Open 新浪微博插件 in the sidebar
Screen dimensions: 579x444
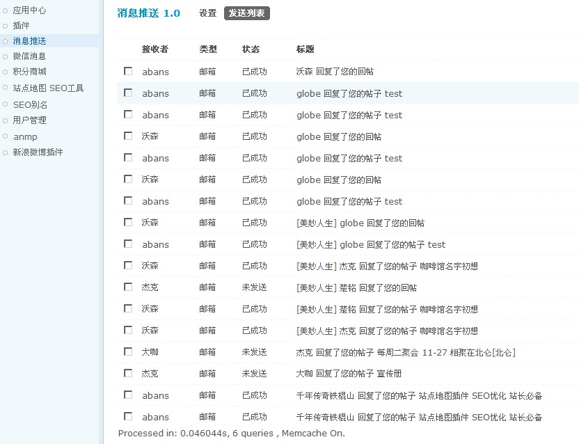[x=38, y=152]
